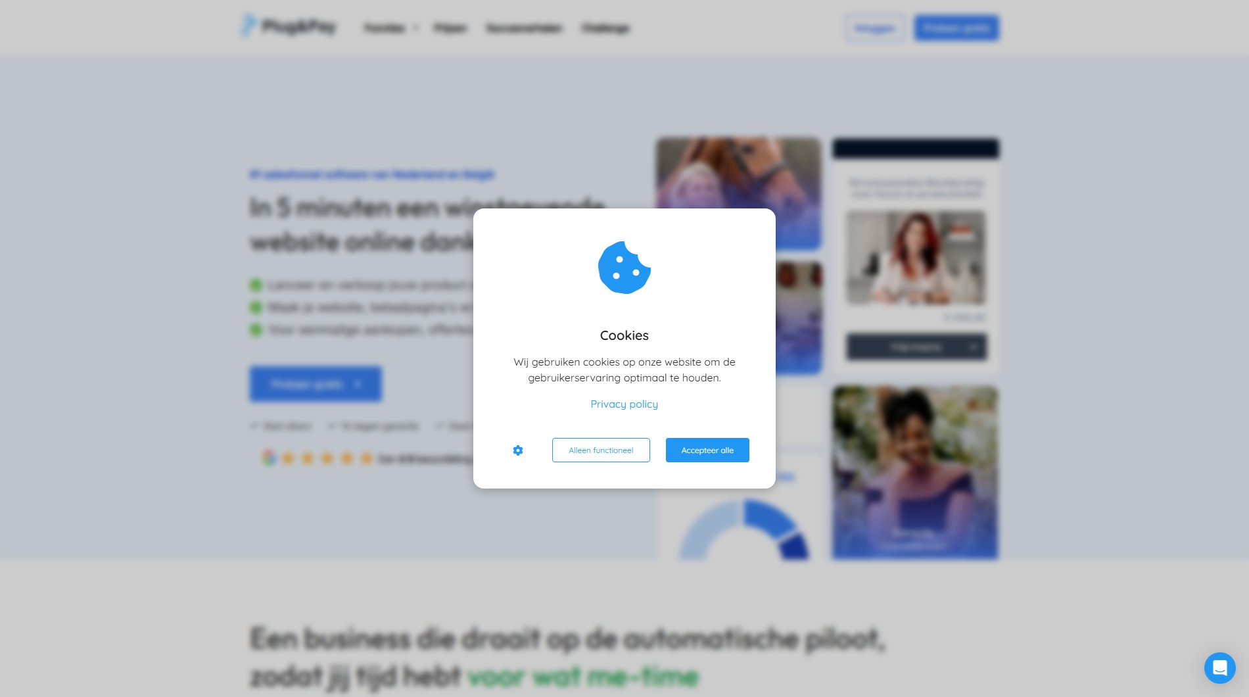Open the Prijzen menu item

(x=450, y=28)
